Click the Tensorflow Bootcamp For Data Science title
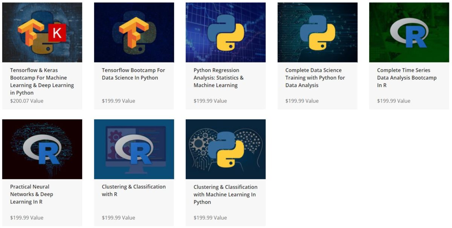Image resolution: width=452 pixels, height=228 pixels. pyautogui.click(x=133, y=74)
